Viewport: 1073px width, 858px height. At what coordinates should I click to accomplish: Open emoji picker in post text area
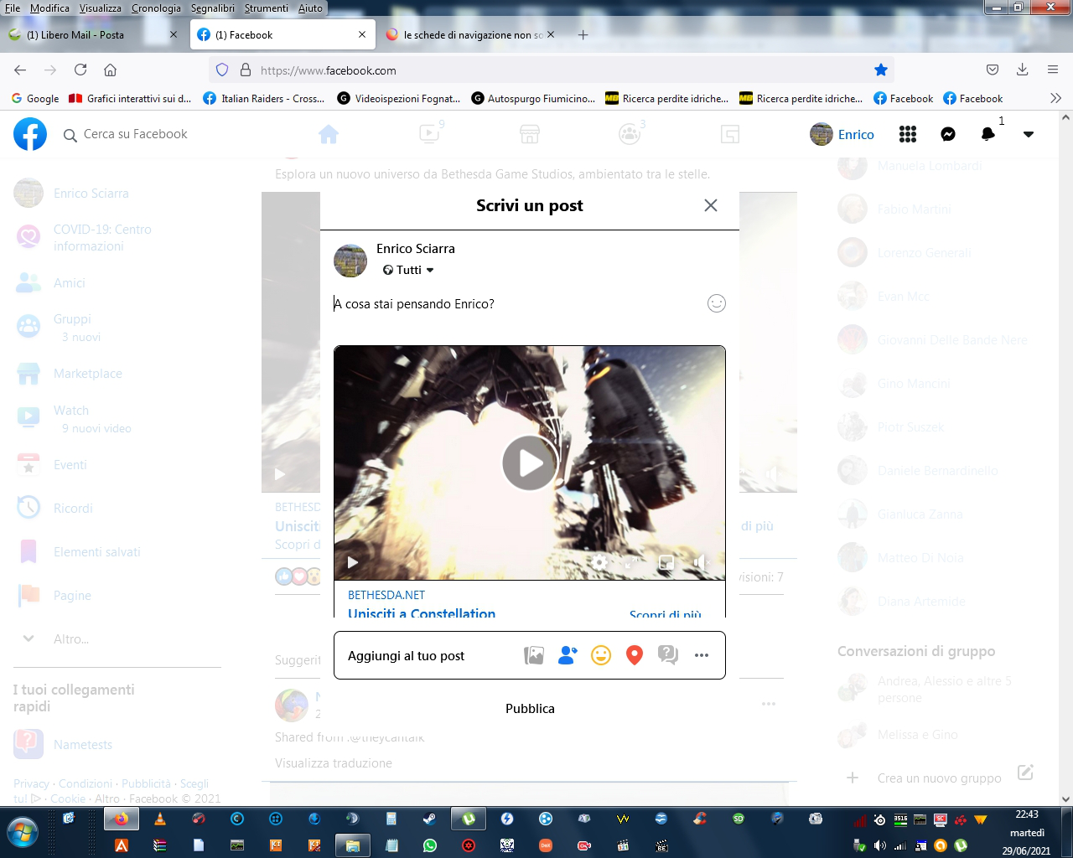point(717,303)
